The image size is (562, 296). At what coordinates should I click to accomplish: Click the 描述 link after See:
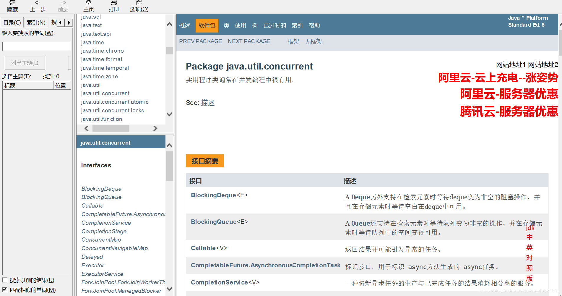tap(208, 103)
